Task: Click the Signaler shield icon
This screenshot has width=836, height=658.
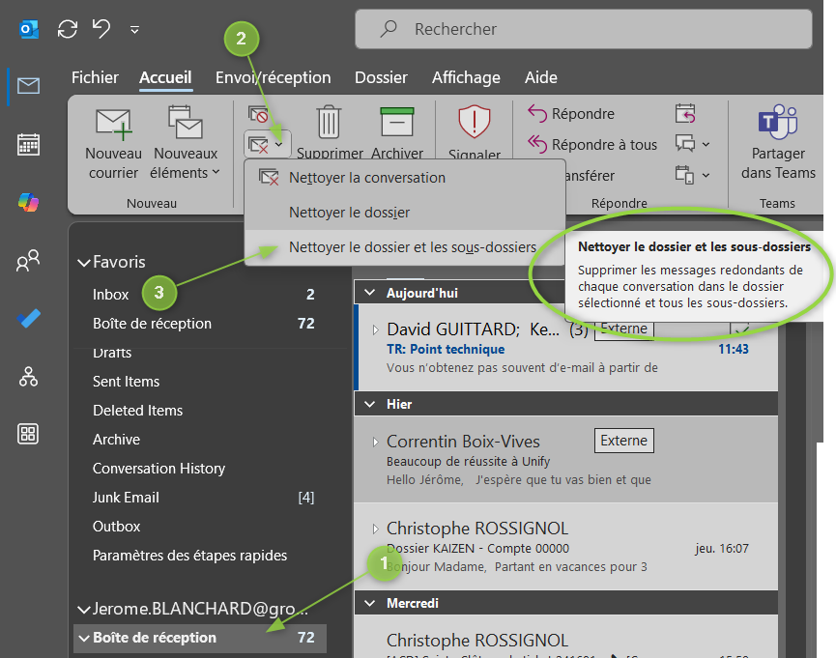Action: (x=474, y=124)
